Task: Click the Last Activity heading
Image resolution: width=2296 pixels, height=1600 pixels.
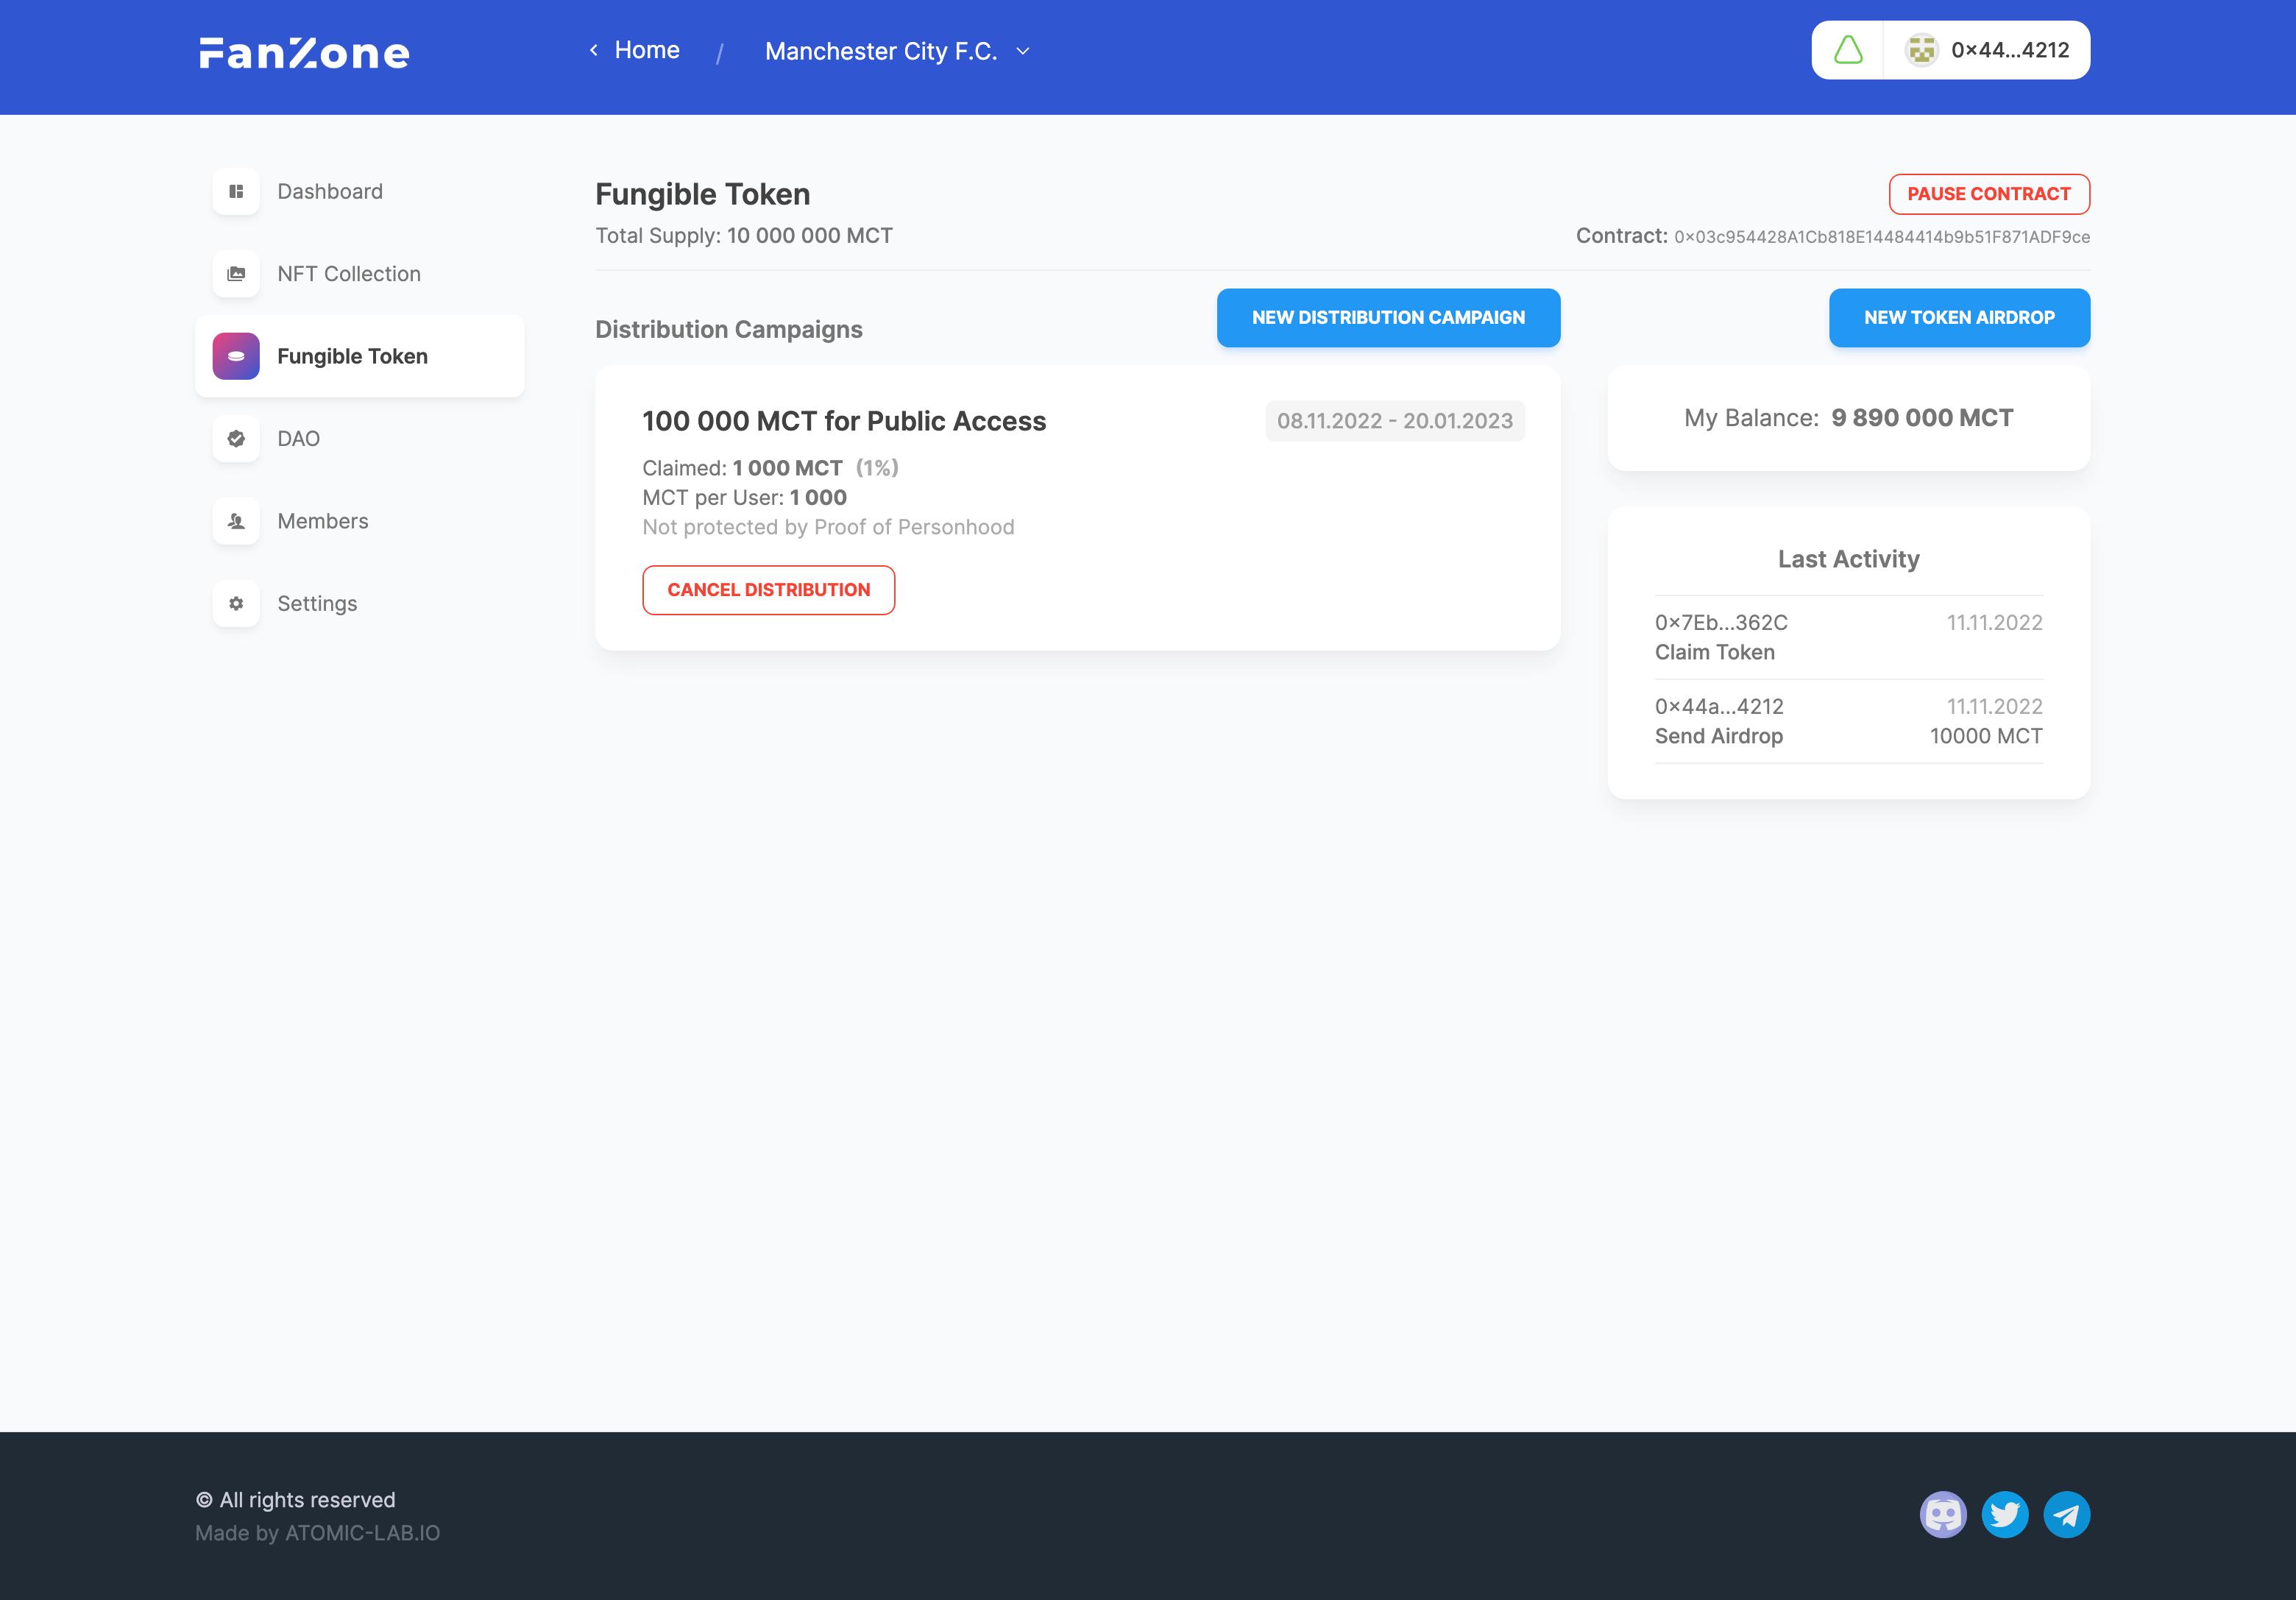Action: pyautogui.click(x=1848, y=559)
